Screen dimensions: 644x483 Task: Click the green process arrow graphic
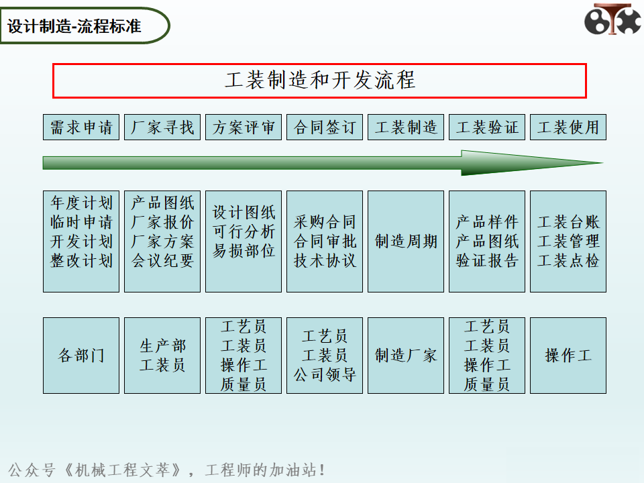(x=323, y=163)
